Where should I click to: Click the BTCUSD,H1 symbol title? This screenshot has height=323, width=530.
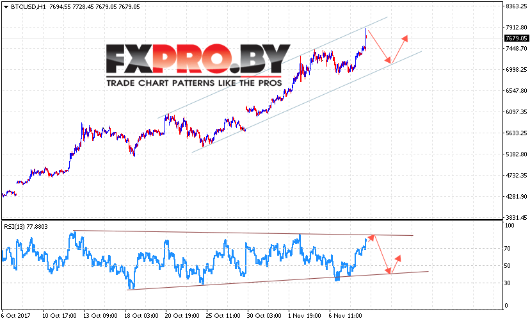pyautogui.click(x=28, y=7)
